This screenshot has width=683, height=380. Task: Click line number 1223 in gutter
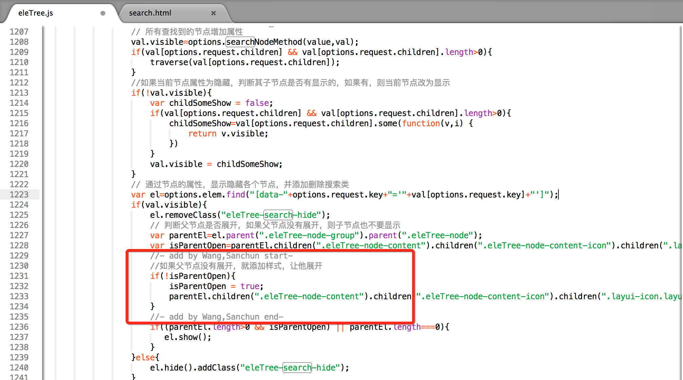click(x=19, y=194)
